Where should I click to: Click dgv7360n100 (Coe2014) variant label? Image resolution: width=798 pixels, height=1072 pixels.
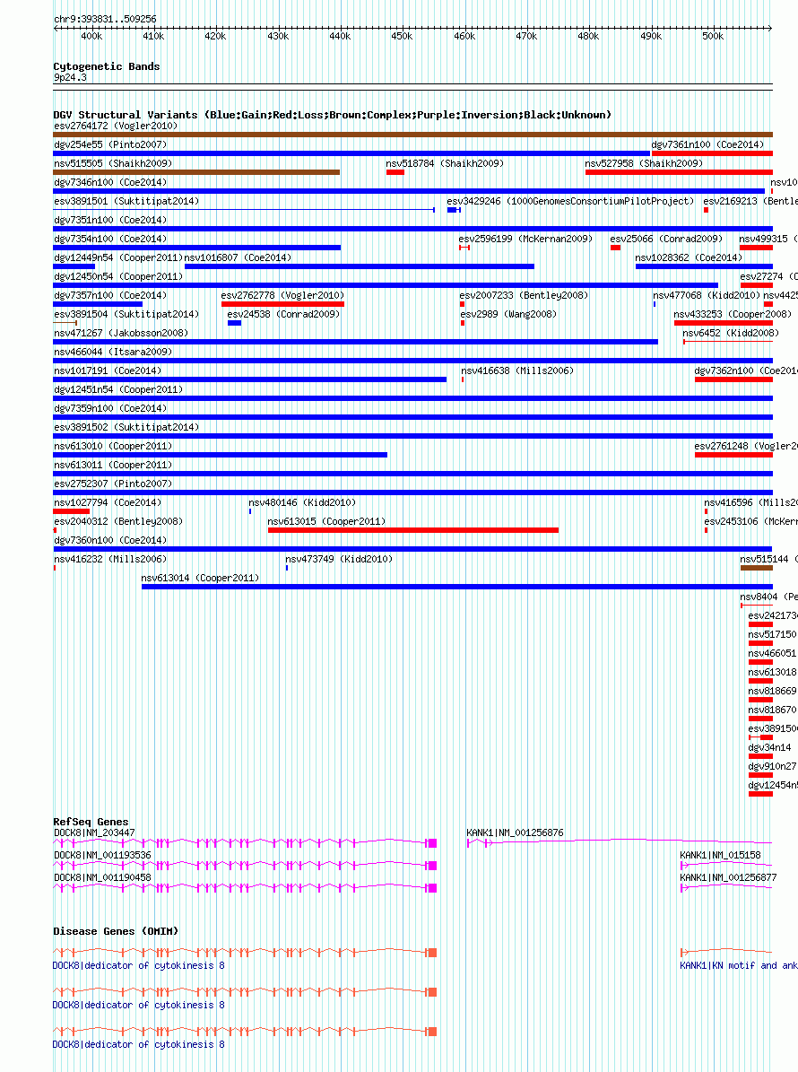click(x=110, y=540)
